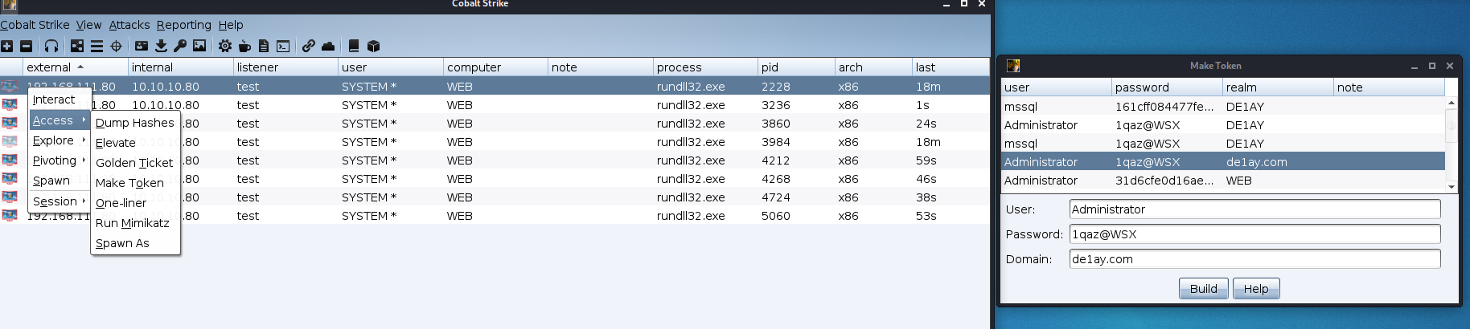The width and height of the screenshot is (1470, 329).
Task: Click the Help button in Make Token dialog
Action: (x=1256, y=289)
